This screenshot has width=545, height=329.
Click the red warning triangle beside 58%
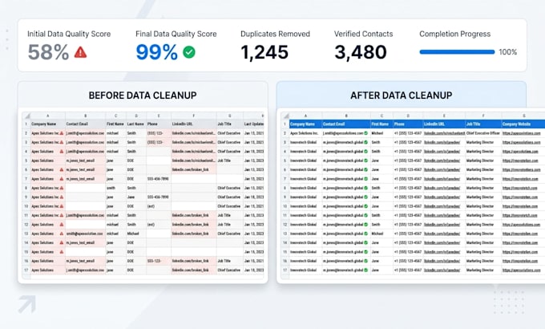coord(80,52)
